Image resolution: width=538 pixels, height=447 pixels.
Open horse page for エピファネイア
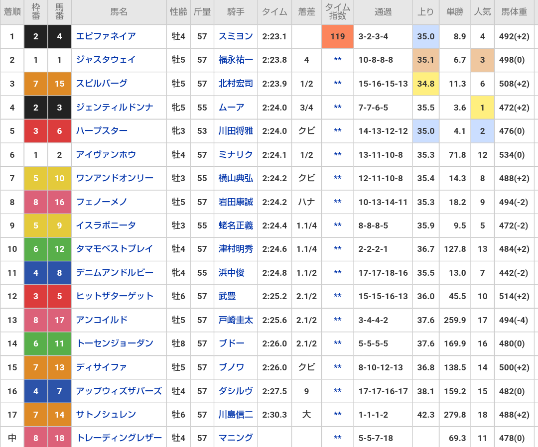tap(106, 36)
